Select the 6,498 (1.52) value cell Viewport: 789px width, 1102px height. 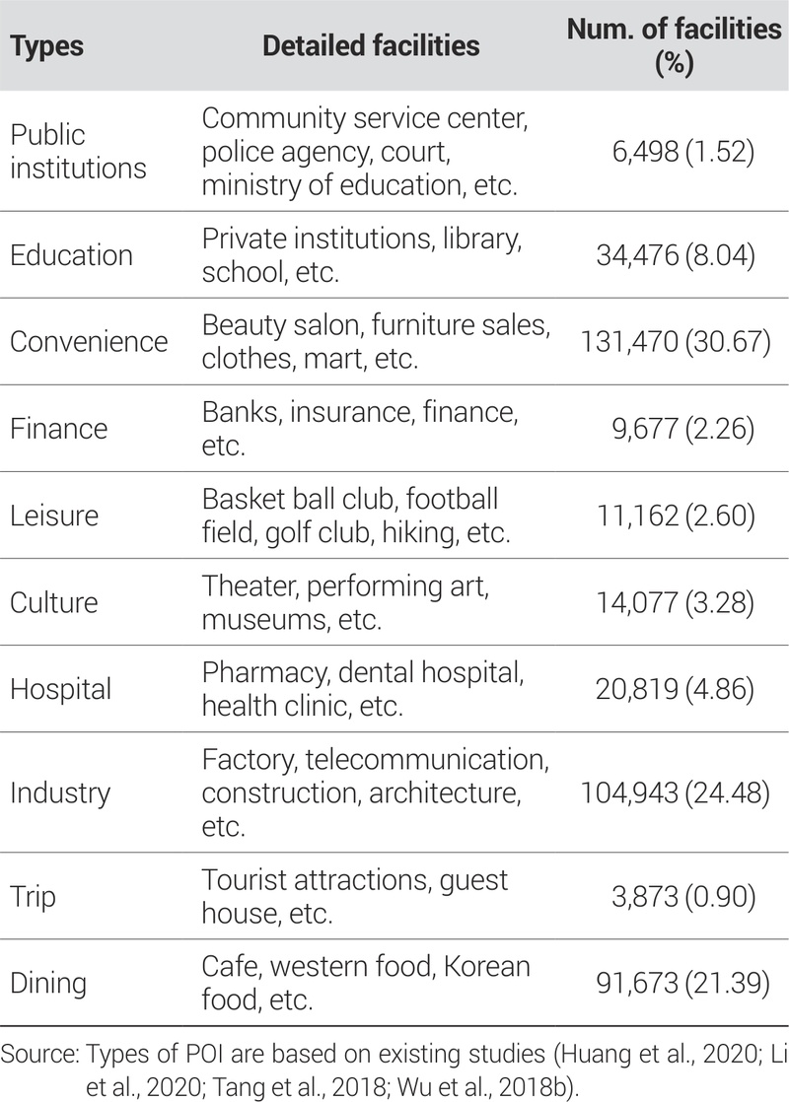pyautogui.click(x=684, y=151)
